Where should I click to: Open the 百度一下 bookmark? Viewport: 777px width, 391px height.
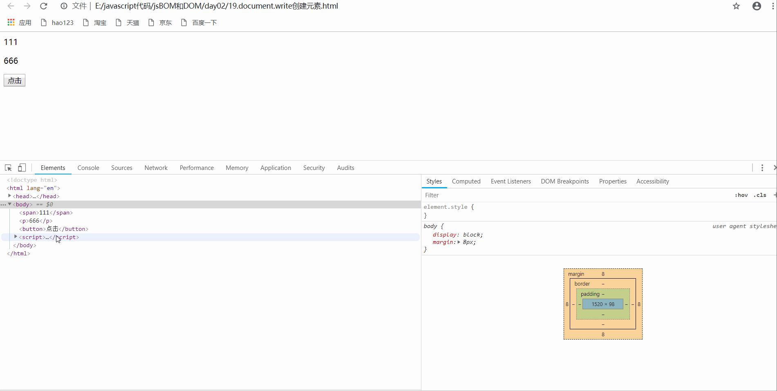click(x=199, y=22)
